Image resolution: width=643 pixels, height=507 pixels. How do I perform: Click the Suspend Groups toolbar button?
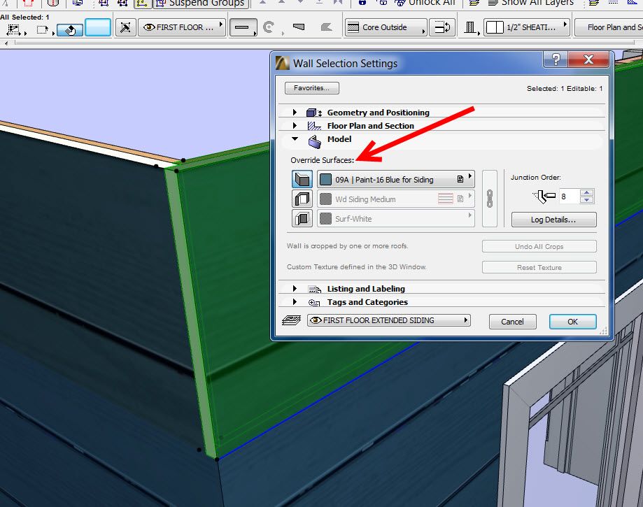[201, 3]
